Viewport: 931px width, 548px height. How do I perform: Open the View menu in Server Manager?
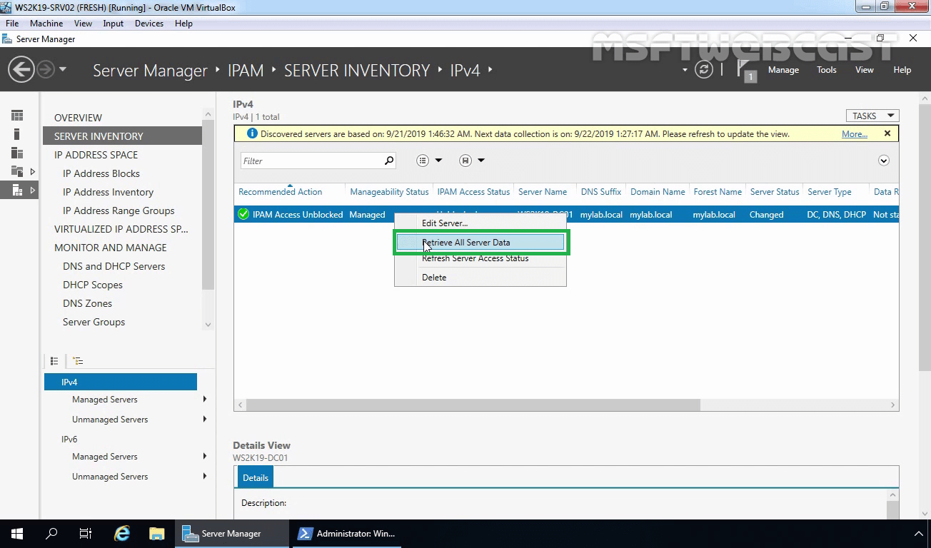pyautogui.click(x=865, y=70)
